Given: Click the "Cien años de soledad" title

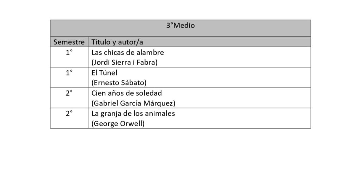Looking at the screenshot, I should point(126,93).
